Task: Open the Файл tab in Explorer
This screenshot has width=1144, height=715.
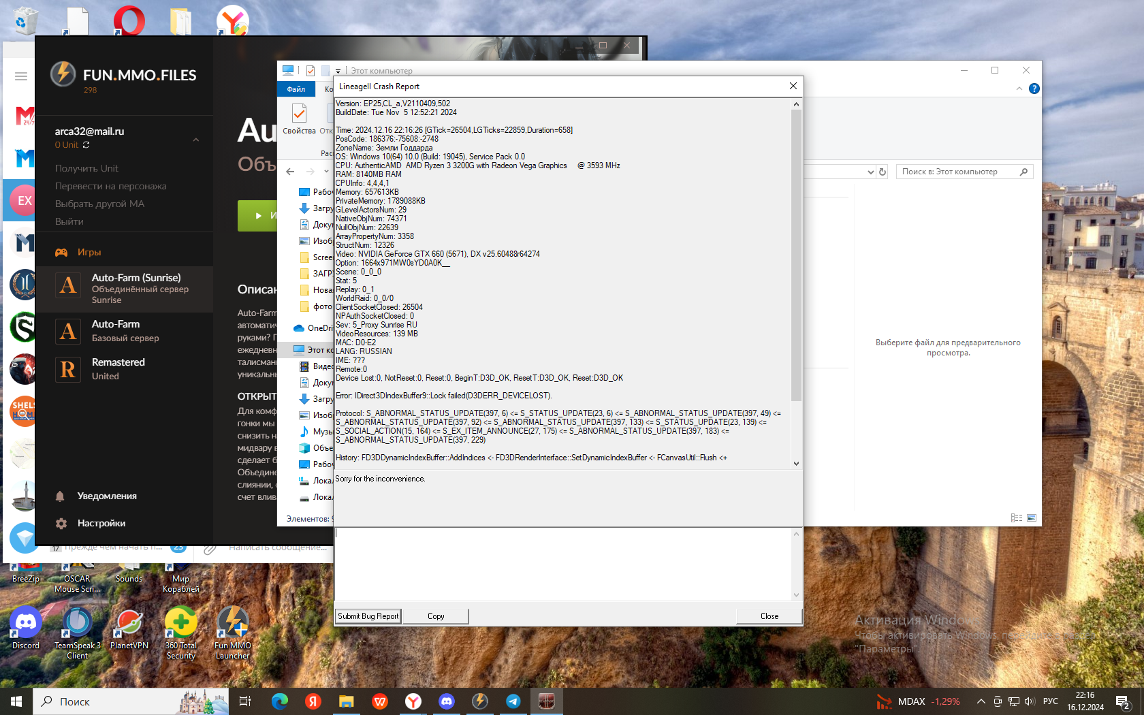Action: coord(296,89)
